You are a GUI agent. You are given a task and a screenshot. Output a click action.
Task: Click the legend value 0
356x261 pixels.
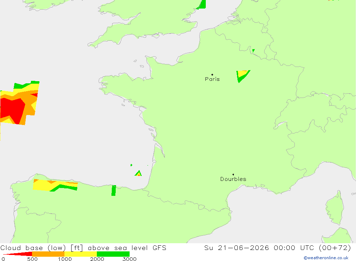click(x=3, y=259)
